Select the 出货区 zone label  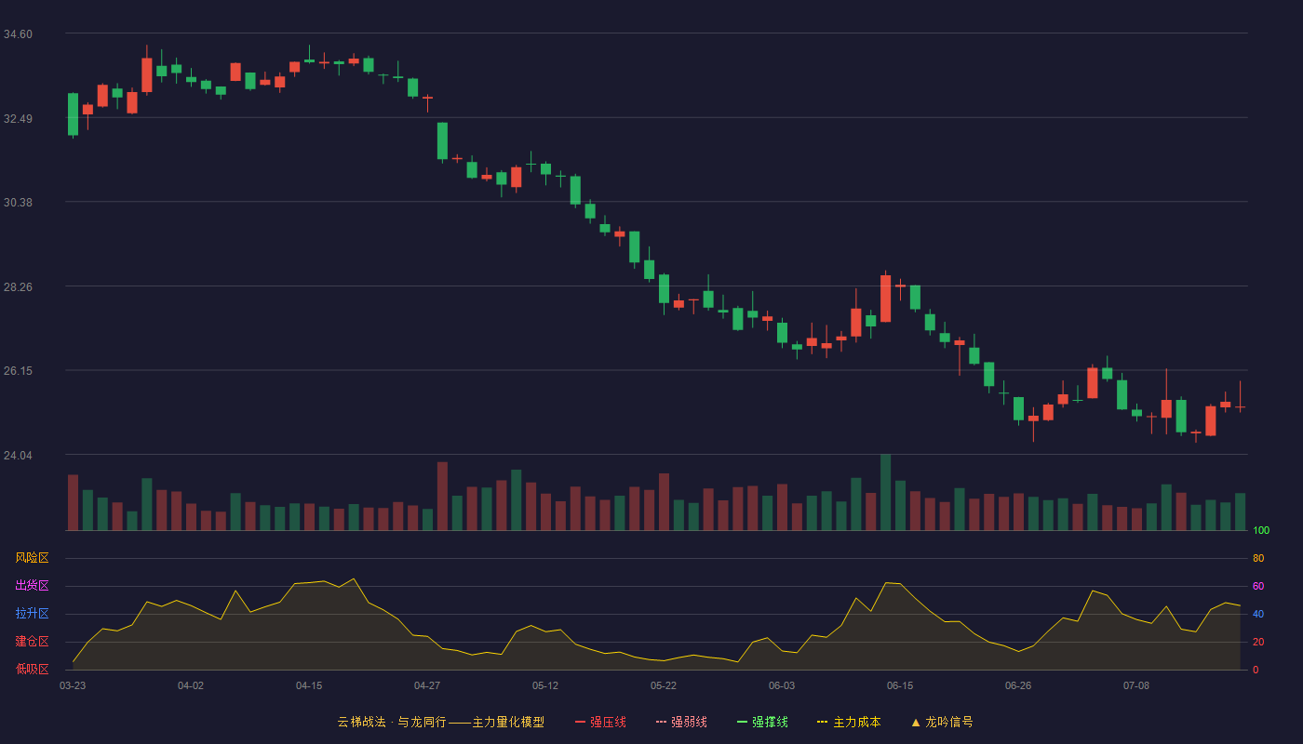[x=32, y=586]
